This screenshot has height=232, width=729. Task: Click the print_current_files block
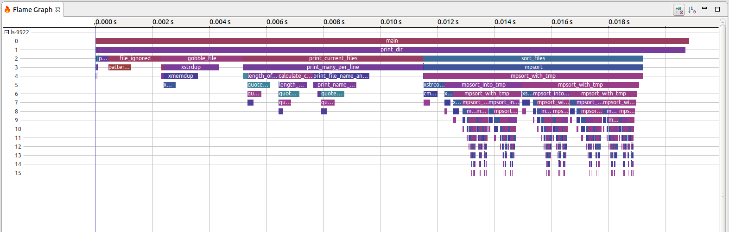pyautogui.click(x=333, y=58)
